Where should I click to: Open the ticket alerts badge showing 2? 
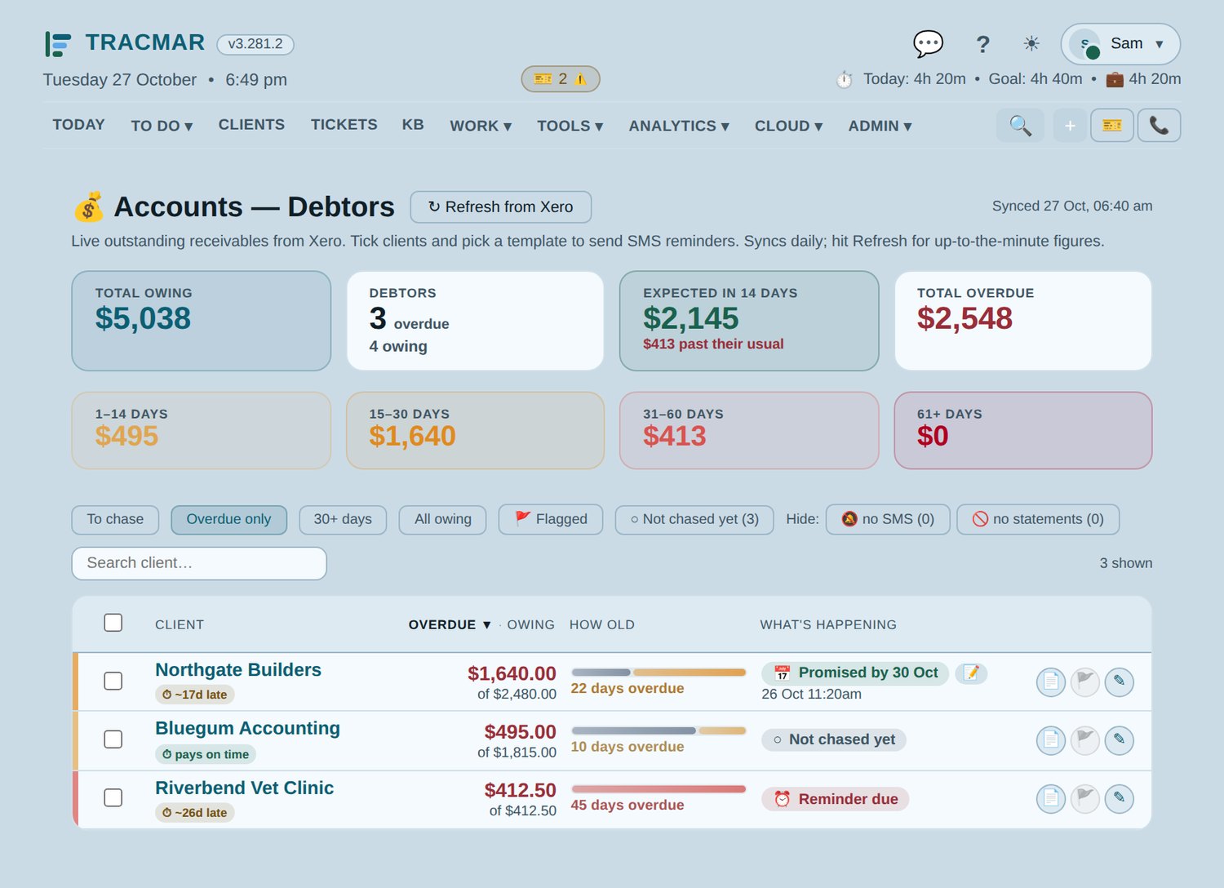[561, 79]
